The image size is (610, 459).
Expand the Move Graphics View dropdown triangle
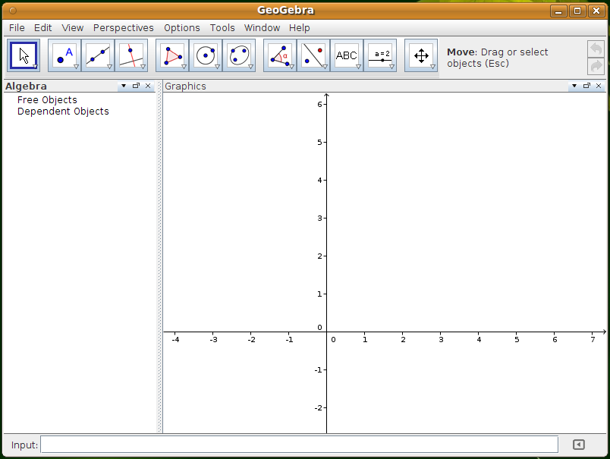[x=433, y=67]
